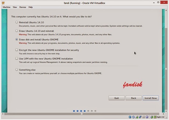This screenshot has width=169, height=120.
Task: Click 'You will choose a security key' text
Action: click(x=40, y=54)
